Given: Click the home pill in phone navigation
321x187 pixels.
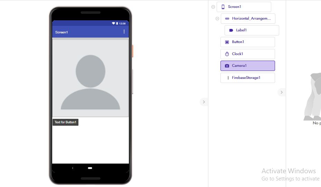Looking at the screenshot, I should point(90,168).
